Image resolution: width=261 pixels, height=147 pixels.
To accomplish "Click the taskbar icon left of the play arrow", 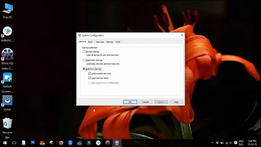I will [x=89, y=143].
